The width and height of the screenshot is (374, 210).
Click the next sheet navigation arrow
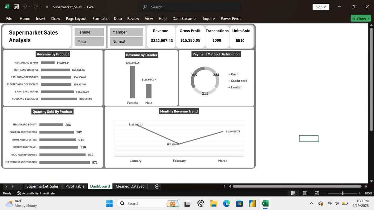coord(12,186)
